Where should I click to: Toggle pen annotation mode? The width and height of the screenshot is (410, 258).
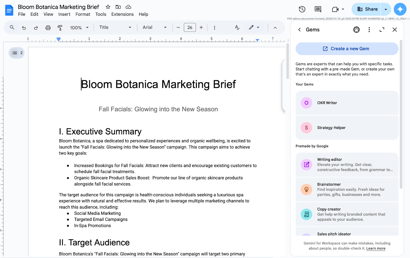(x=251, y=27)
